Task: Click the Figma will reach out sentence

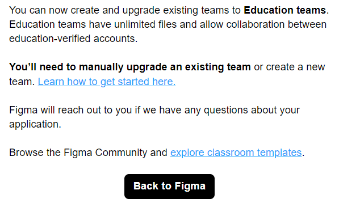Action: pyautogui.click(x=154, y=117)
